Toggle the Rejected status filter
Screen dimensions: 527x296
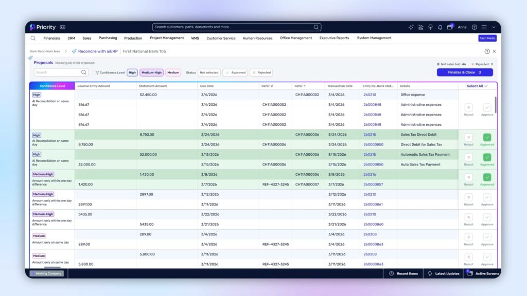[261, 72]
